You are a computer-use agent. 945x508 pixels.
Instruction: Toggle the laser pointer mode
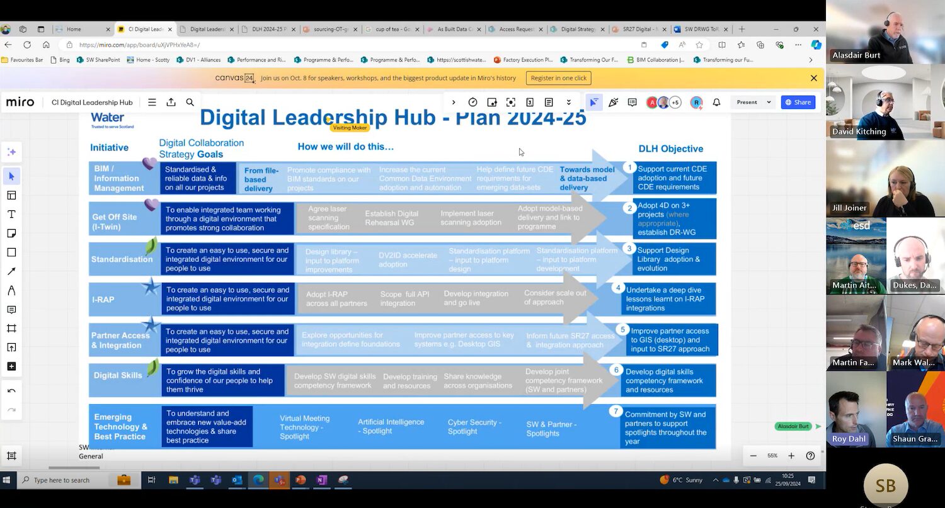point(595,102)
